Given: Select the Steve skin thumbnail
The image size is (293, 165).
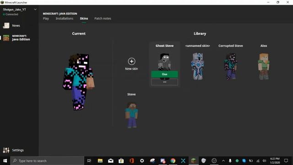Looking at the screenshot, I should [131, 115].
